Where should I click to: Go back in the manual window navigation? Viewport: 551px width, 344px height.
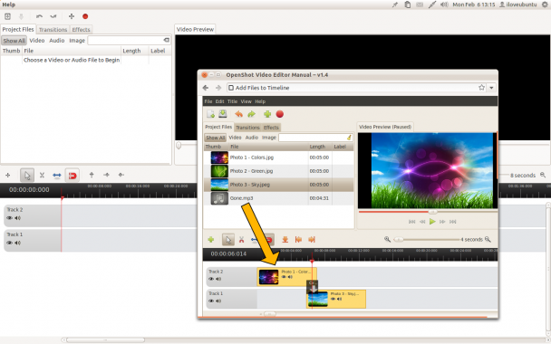click(206, 88)
